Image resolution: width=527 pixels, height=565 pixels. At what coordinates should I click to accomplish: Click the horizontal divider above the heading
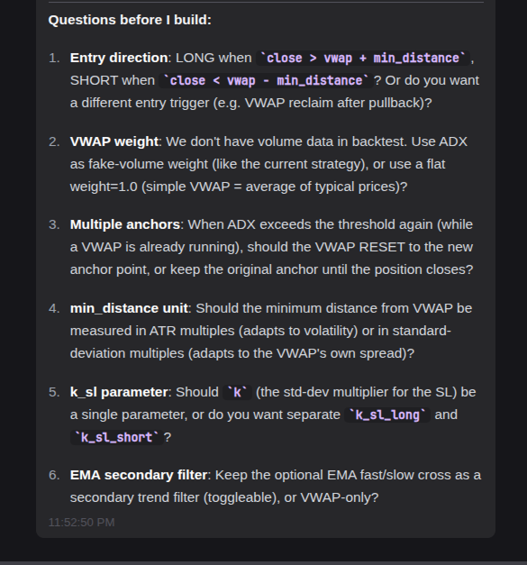click(266, 2)
